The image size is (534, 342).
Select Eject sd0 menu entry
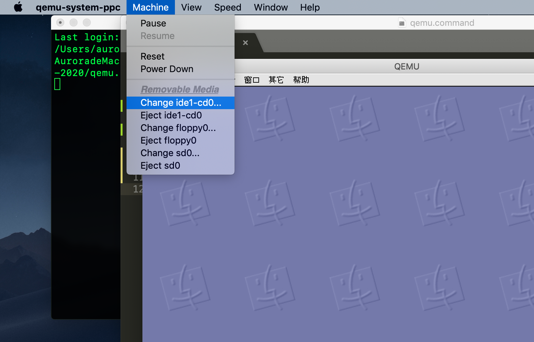[x=181, y=165]
